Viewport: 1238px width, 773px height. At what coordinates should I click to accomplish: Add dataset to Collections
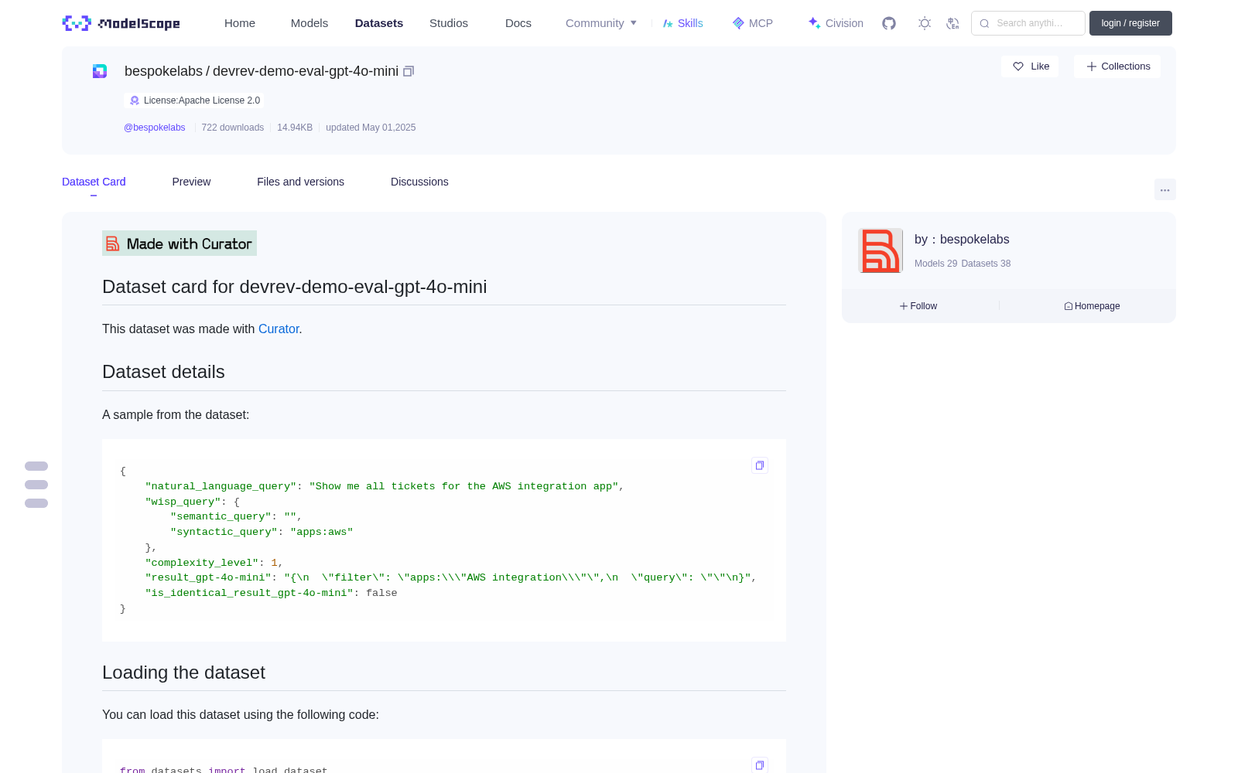pyautogui.click(x=1117, y=66)
